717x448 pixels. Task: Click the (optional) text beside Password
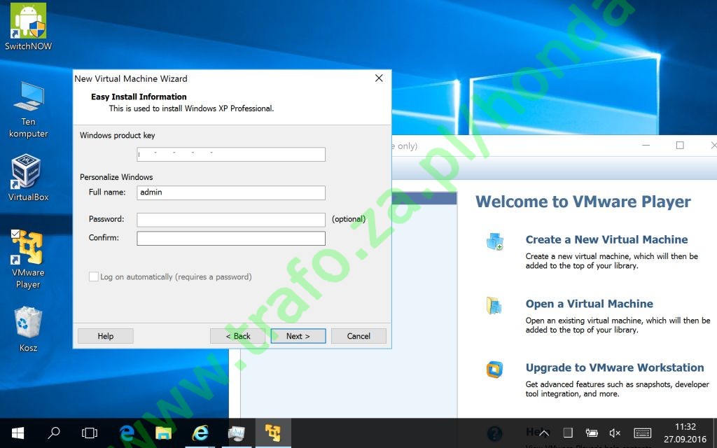[349, 219]
